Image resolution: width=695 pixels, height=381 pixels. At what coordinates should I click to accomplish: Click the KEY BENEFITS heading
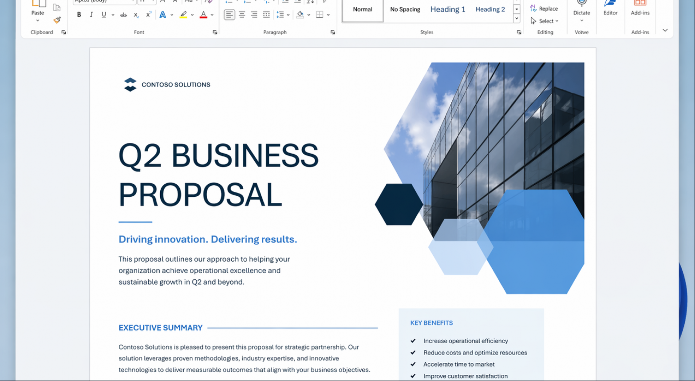coord(431,323)
